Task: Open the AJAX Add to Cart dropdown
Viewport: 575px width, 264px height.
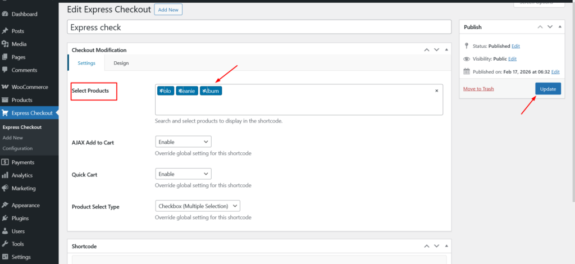Action: coord(183,142)
